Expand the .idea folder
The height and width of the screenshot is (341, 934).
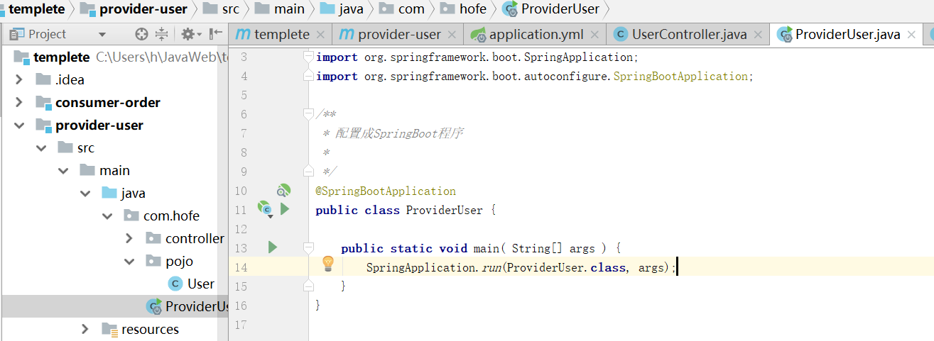coord(19,79)
